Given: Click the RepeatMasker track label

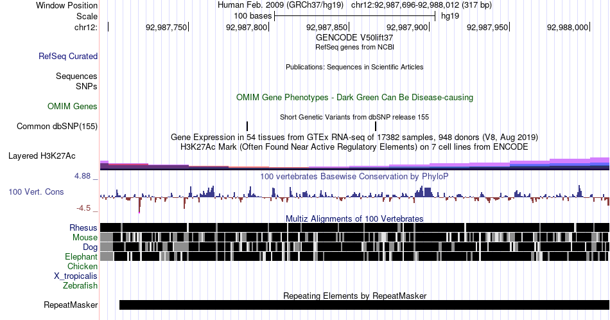Looking at the screenshot, I should point(71,305).
